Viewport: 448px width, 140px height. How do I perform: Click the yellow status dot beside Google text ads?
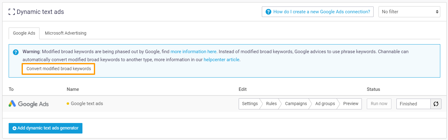click(x=68, y=104)
